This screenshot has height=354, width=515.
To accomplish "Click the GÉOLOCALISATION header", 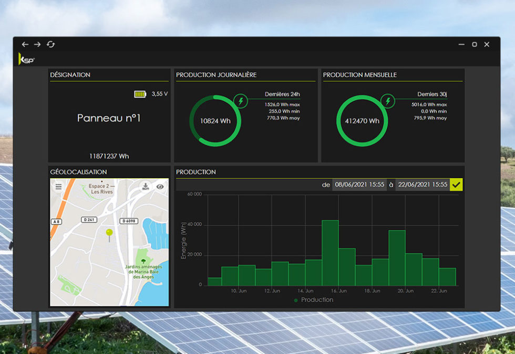I will click(78, 172).
